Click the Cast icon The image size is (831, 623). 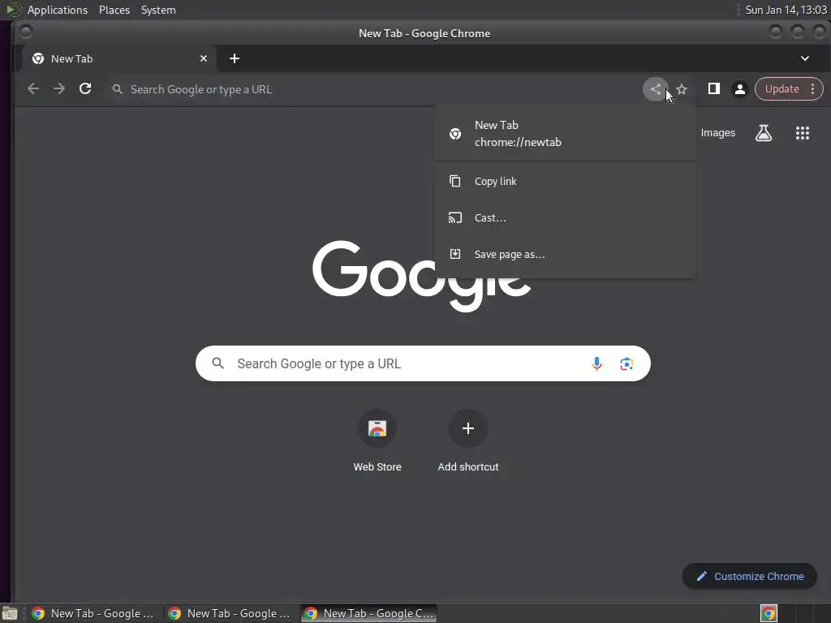click(454, 217)
